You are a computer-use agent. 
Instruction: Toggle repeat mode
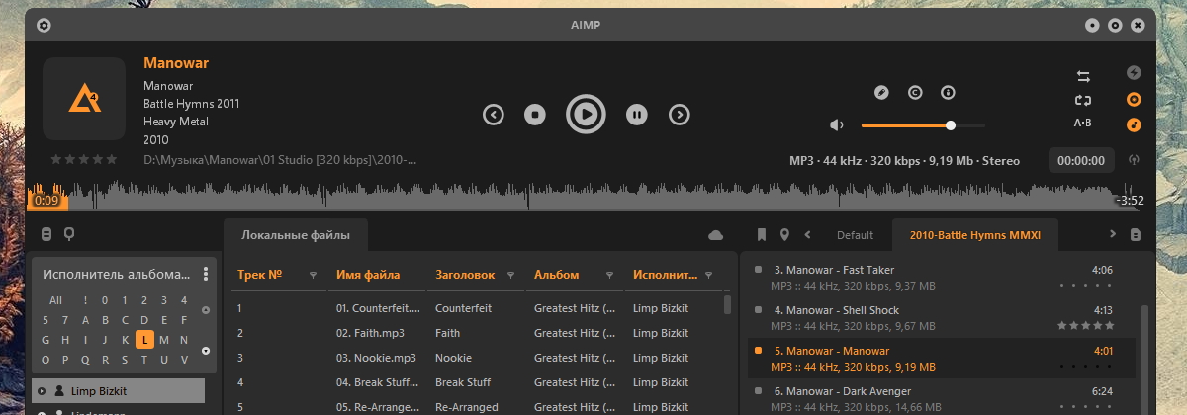coord(1082,100)
